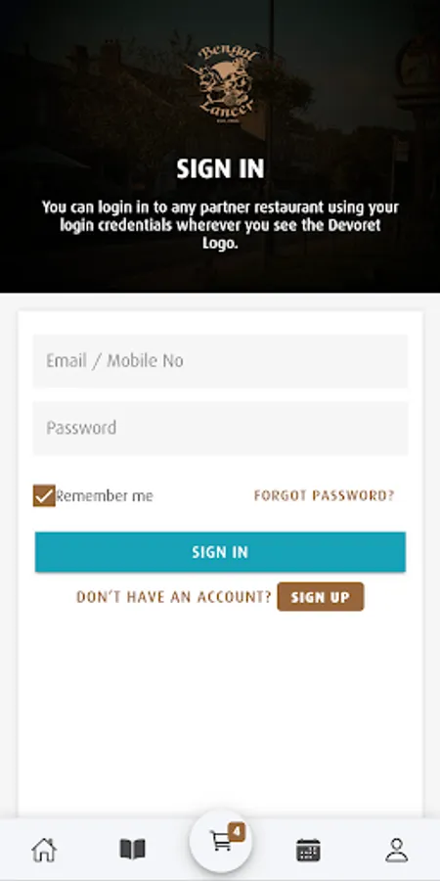Open the menu book icon
Viewport: 440px width, 881px height.
click(x=132, y=850)
